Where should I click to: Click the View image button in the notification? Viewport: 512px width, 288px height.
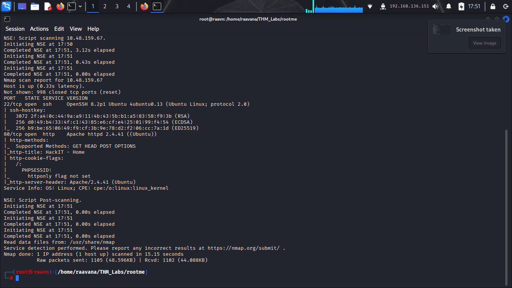coord(485,43)
